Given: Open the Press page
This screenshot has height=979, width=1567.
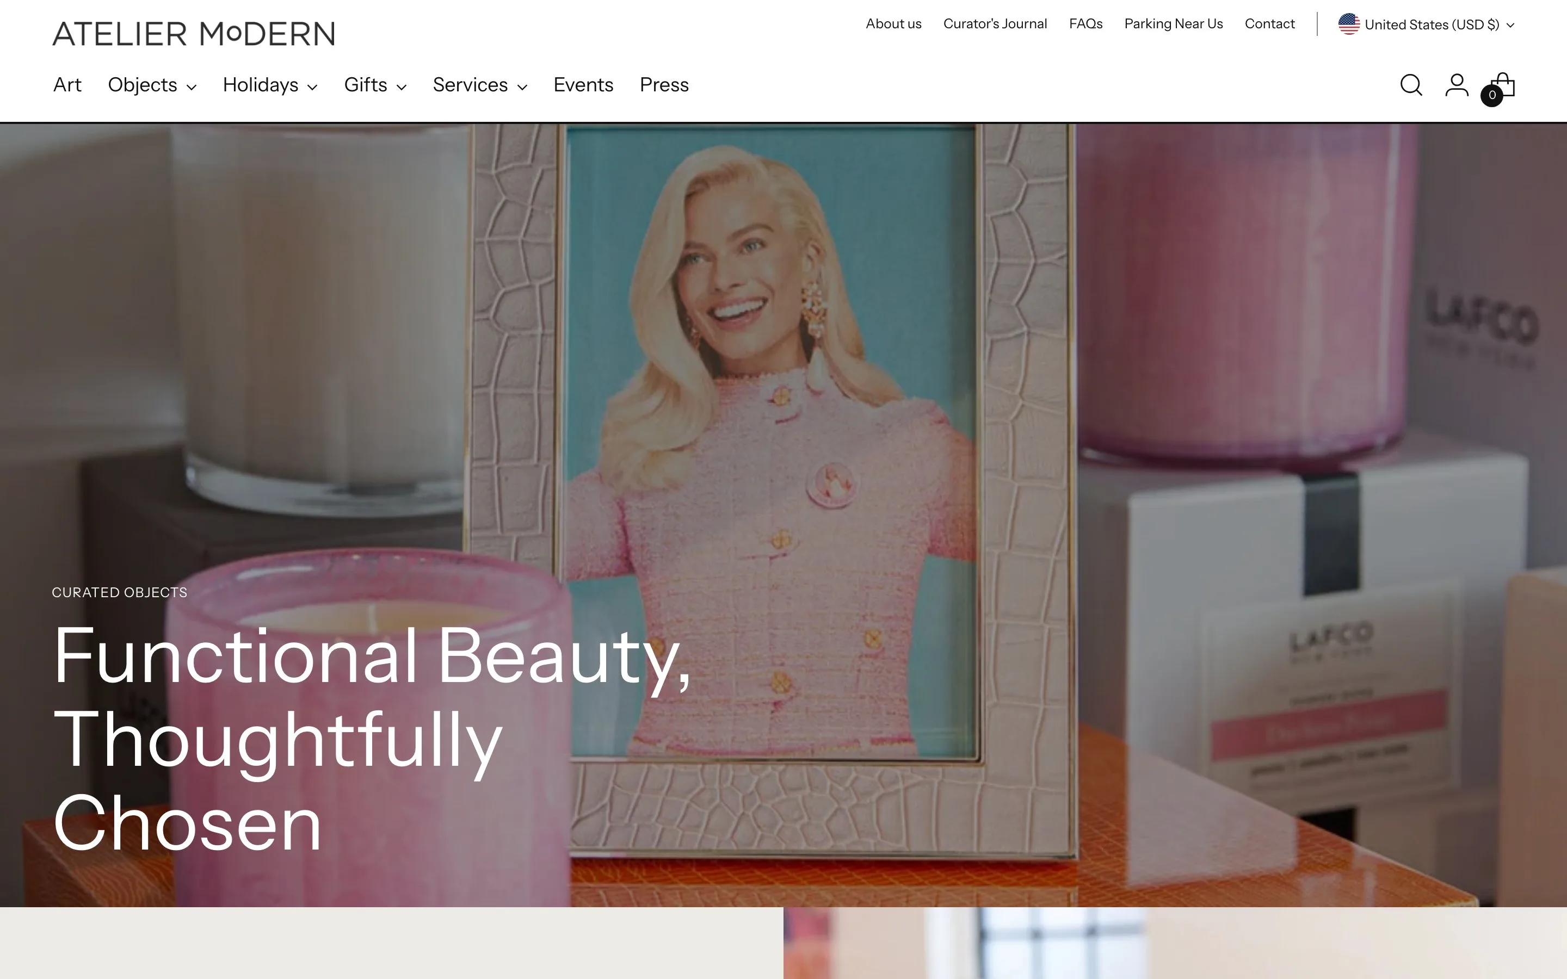Looking at the screenshot, I should [x=664, y=85].
